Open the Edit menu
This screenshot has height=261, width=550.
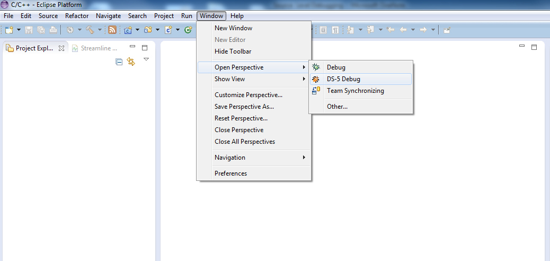coord(26,16)
